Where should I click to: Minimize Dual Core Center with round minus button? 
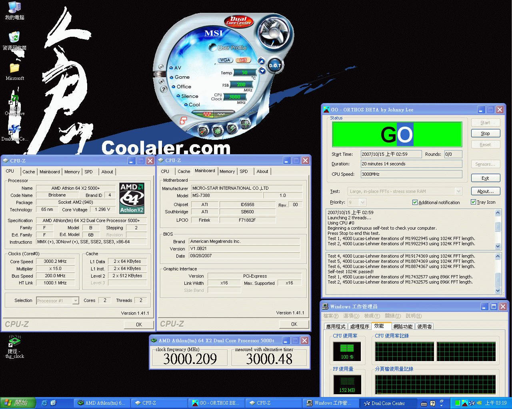coord(161,67)
